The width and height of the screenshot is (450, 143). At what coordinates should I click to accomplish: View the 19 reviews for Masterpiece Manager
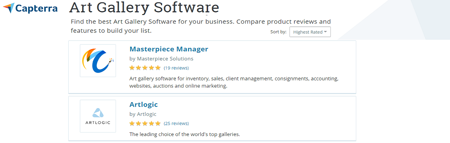[176, 68]
